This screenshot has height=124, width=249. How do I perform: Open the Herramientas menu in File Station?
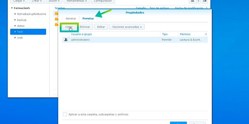click(x=77, y=1)
